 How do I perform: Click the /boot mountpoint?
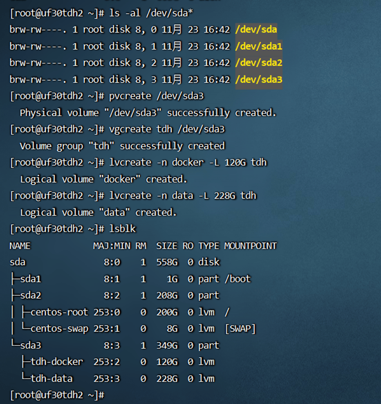pyautogui.click(x=237, y=279)
